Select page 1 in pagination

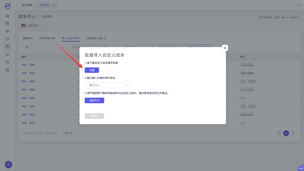coord(286,133)
